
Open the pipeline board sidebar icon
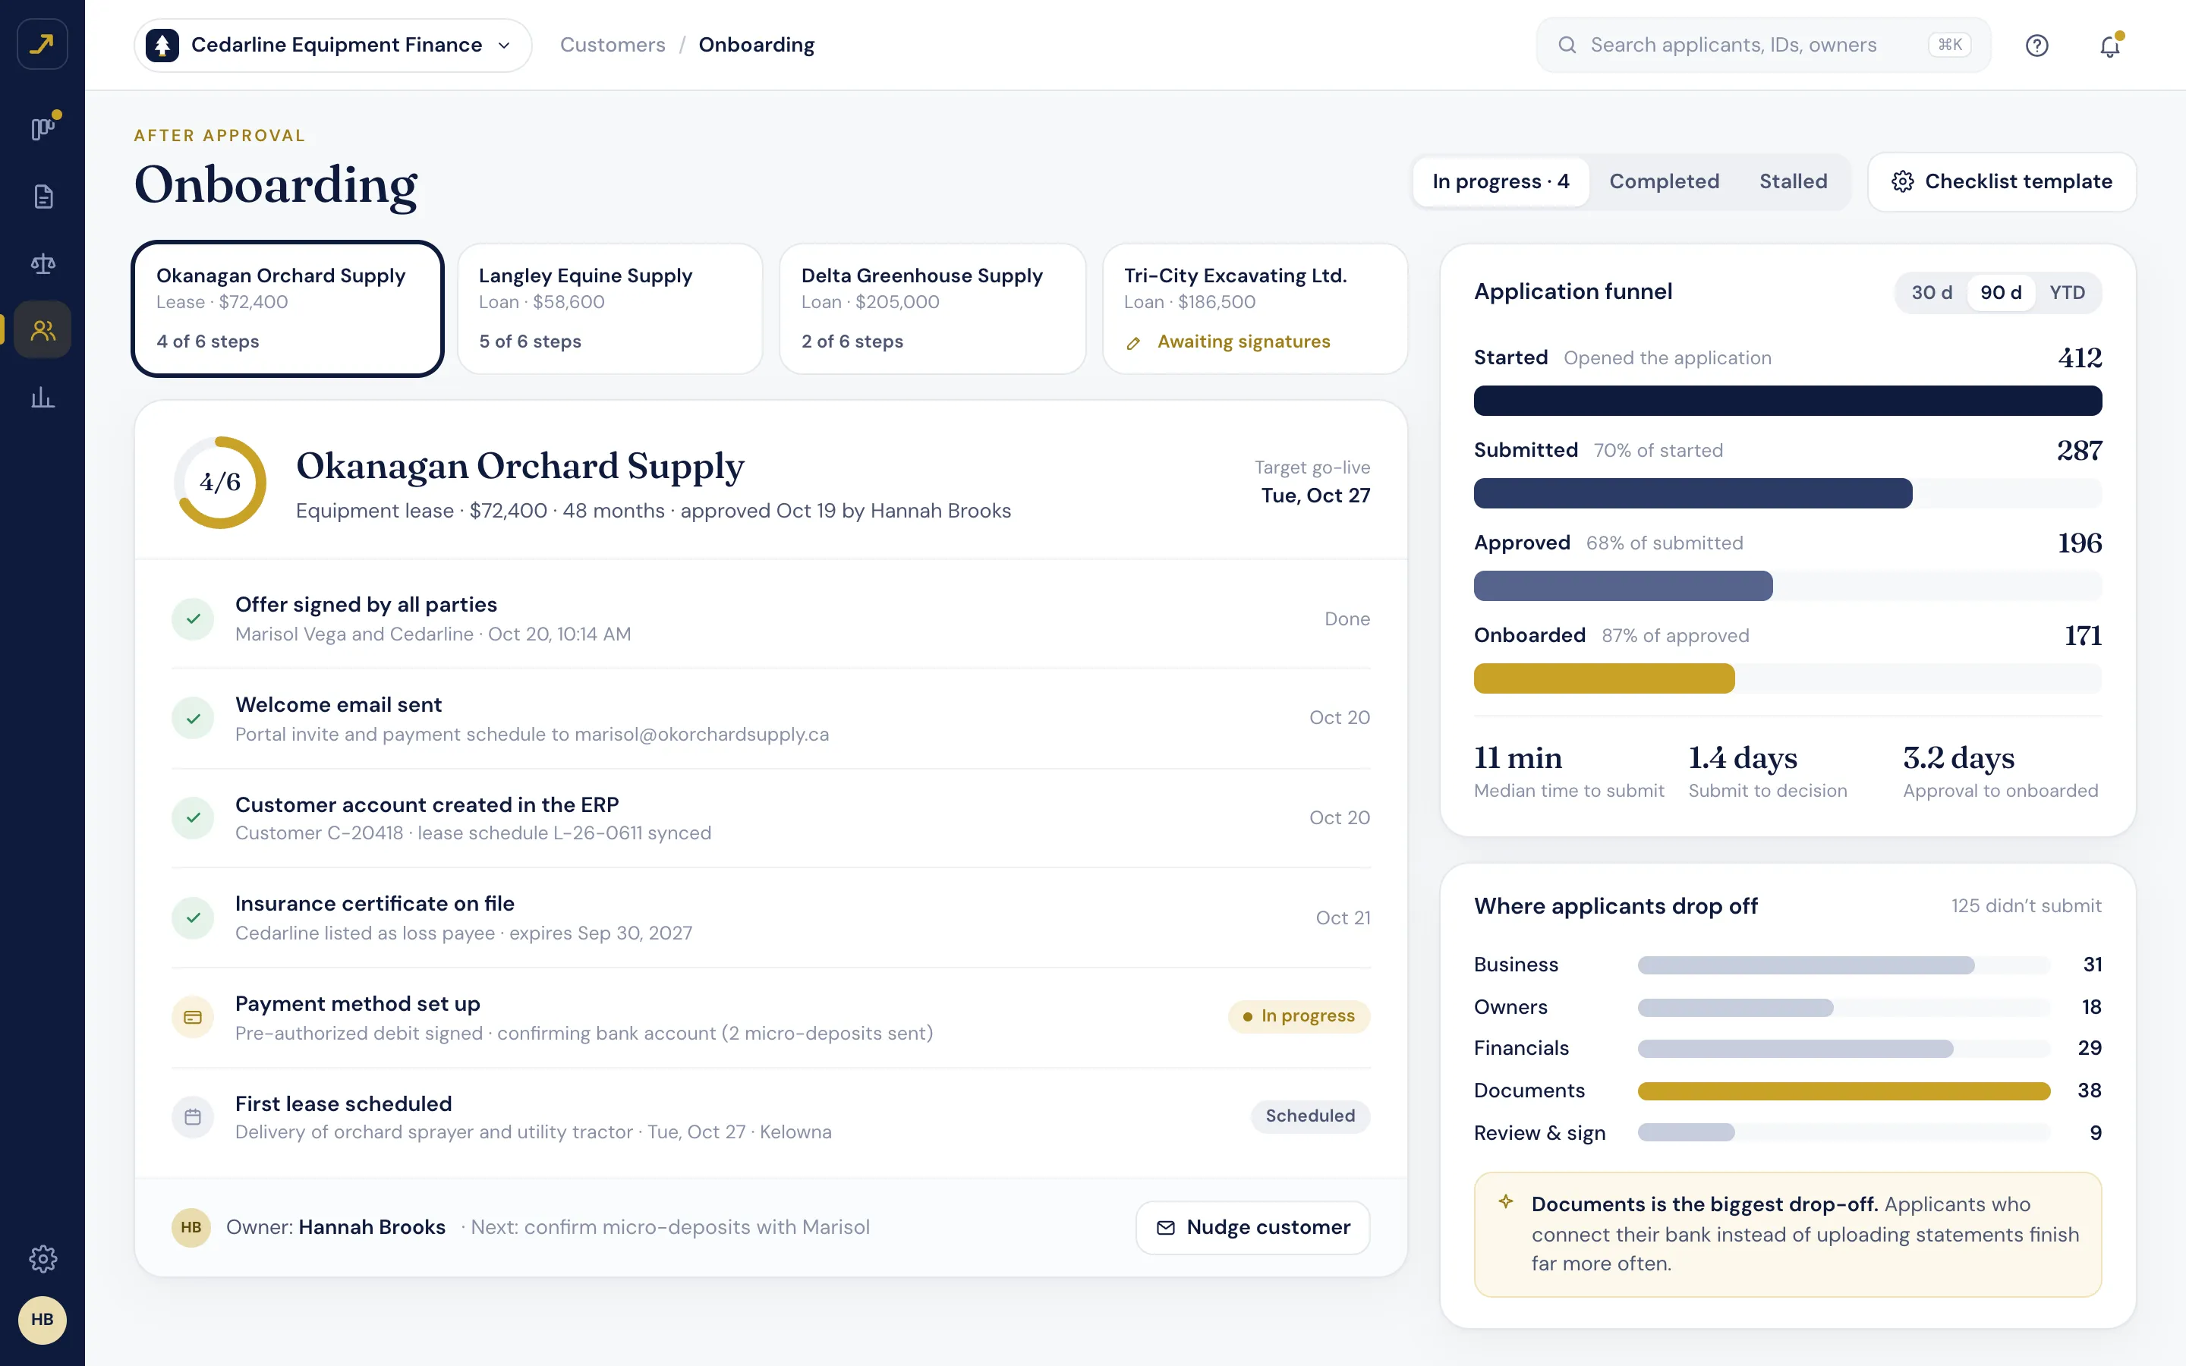43,129
